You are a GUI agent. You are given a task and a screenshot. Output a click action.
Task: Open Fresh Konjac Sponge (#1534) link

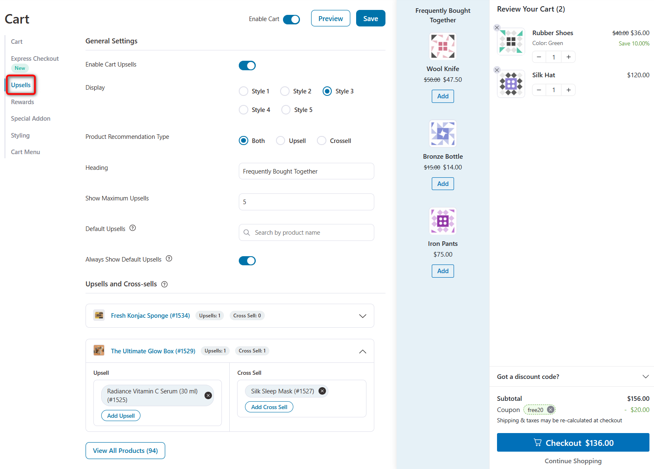point(150,316)
